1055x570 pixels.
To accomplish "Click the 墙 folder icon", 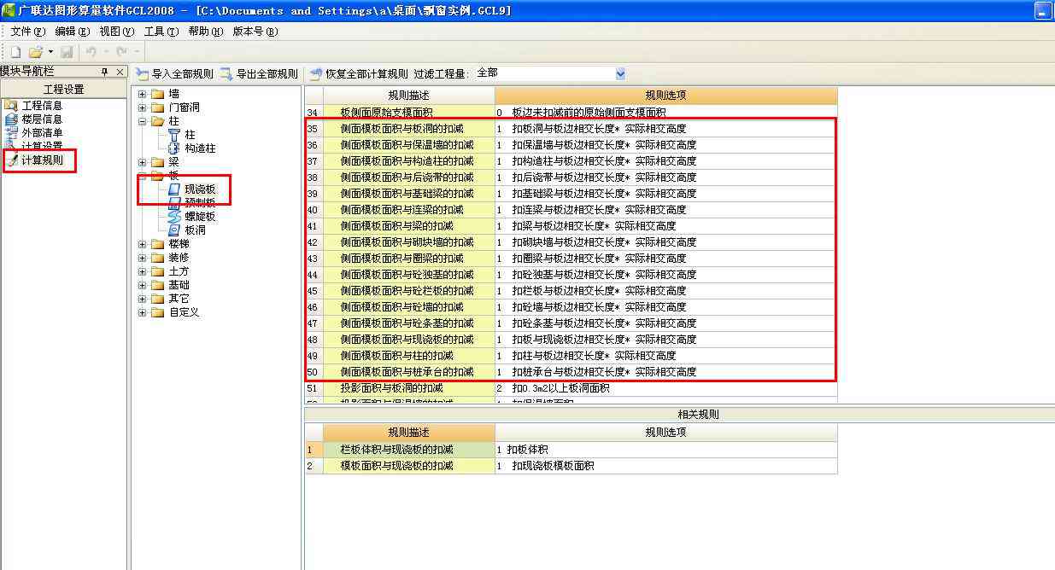I will point(157,94).
